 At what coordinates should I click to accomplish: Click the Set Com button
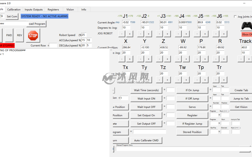click(x=12, y=16)
